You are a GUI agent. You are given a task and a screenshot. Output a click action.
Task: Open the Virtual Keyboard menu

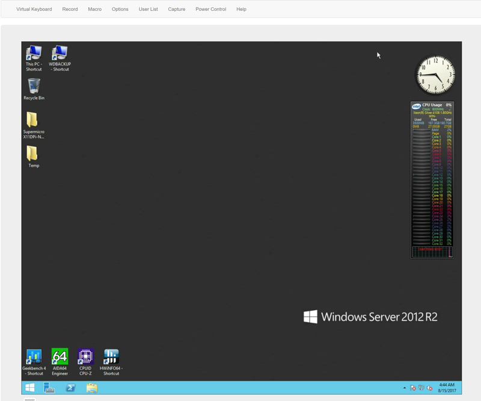(34, 9)
